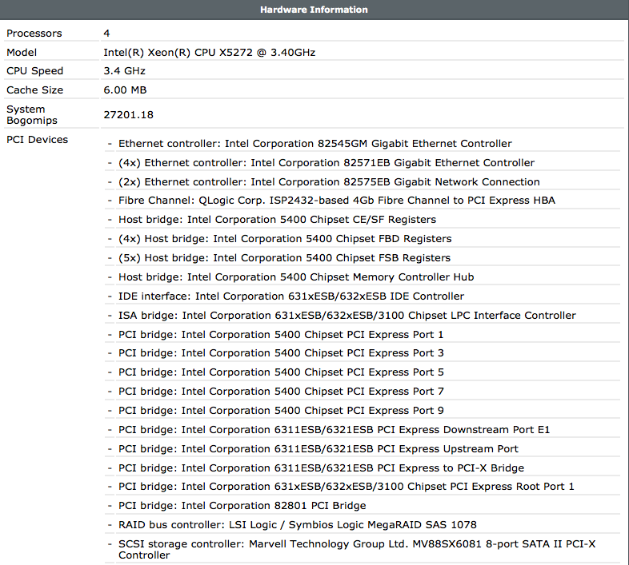Select the CPU Speed label
629x565 pixels.
pos(35,71)
